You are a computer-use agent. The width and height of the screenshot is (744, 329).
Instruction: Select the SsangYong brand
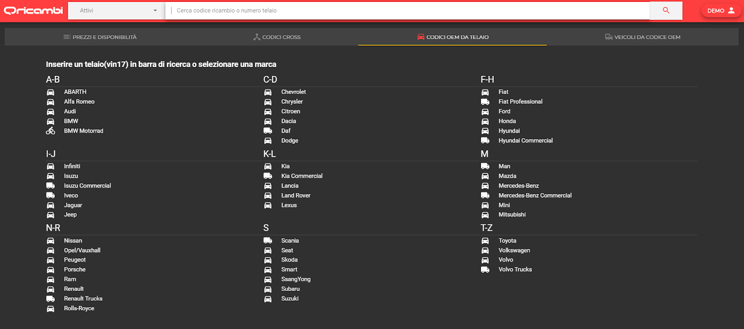click(x=296, y=279)
